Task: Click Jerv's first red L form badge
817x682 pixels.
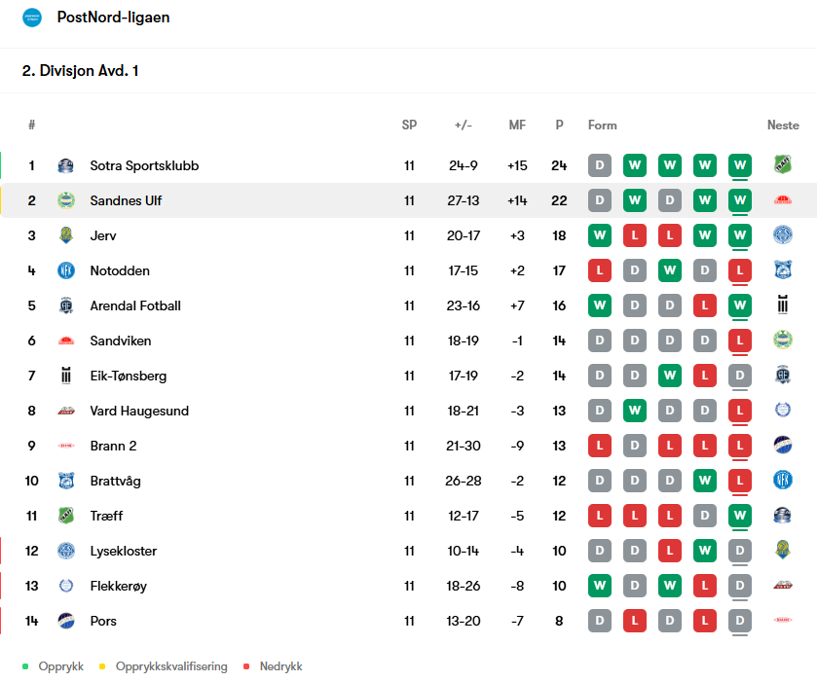Action: click(635, 235)
